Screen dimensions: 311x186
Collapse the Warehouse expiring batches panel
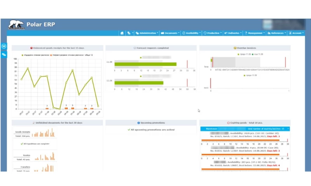pos(288,129)
